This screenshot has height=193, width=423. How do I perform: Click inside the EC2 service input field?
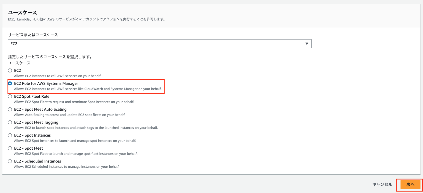[110, 43]
